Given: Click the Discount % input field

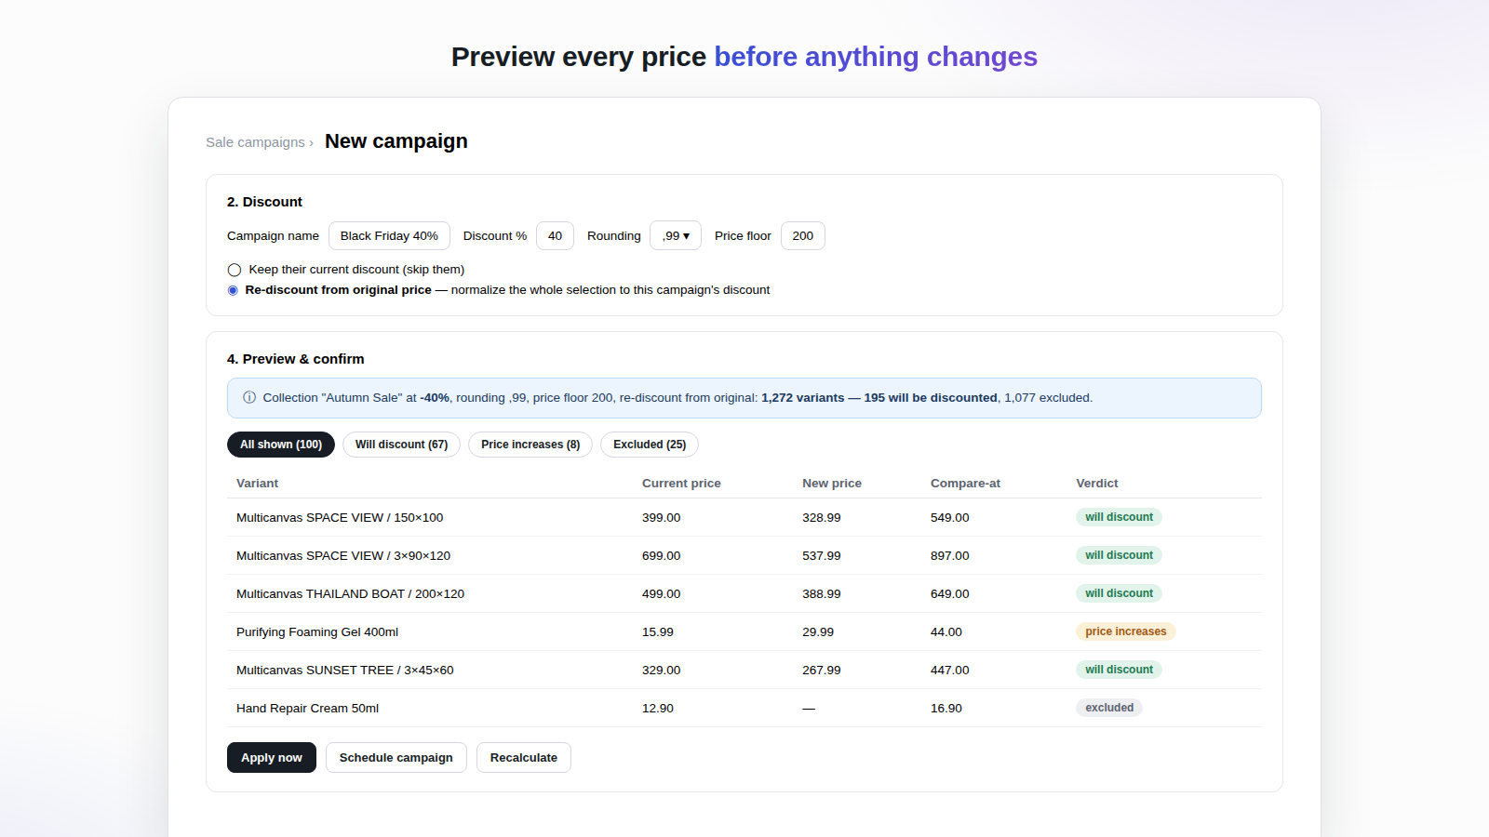Looking at the screenshot, I should pos(555,236).
